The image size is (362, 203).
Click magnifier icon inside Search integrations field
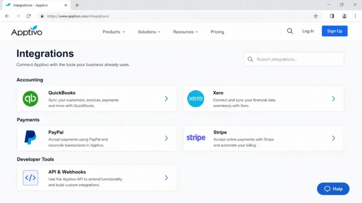[250, 59]
